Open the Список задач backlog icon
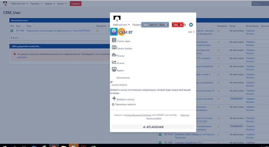This screenshot has height=147, width=269. [x=114, y=40]
